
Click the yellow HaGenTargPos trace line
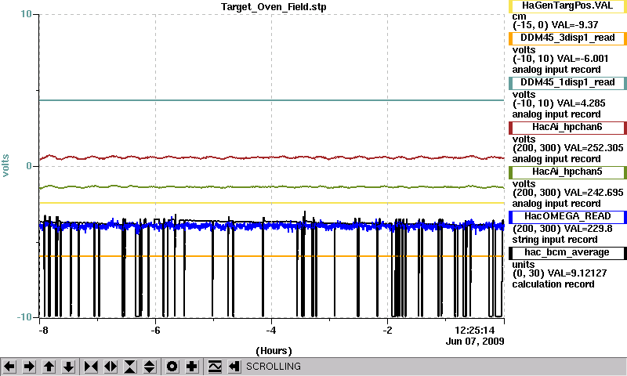[271, 203]
